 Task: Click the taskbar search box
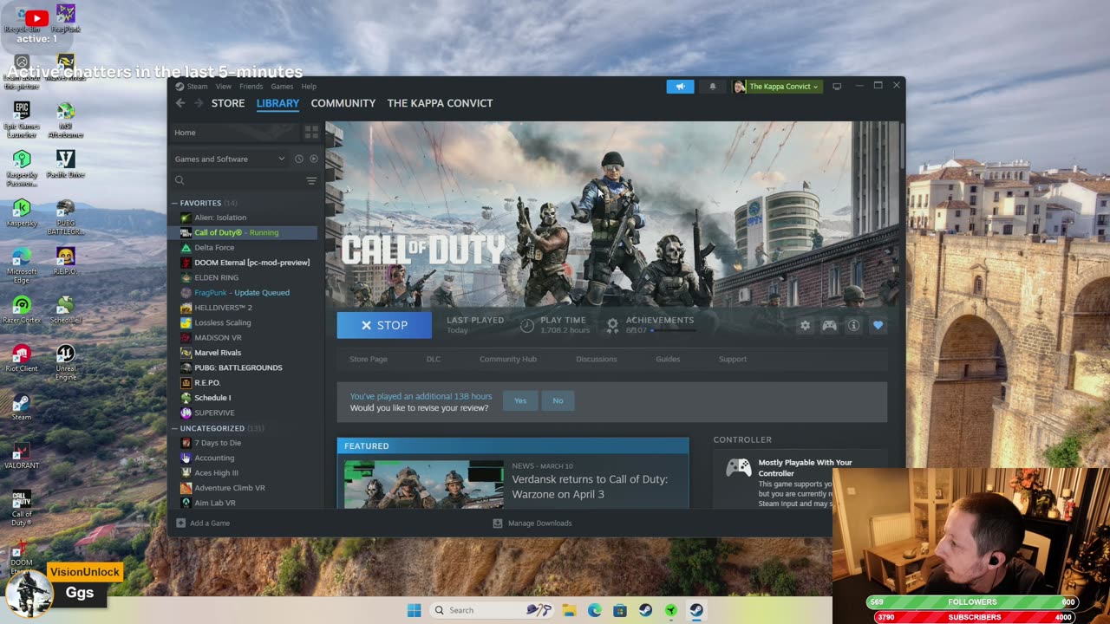coord(493,610)
